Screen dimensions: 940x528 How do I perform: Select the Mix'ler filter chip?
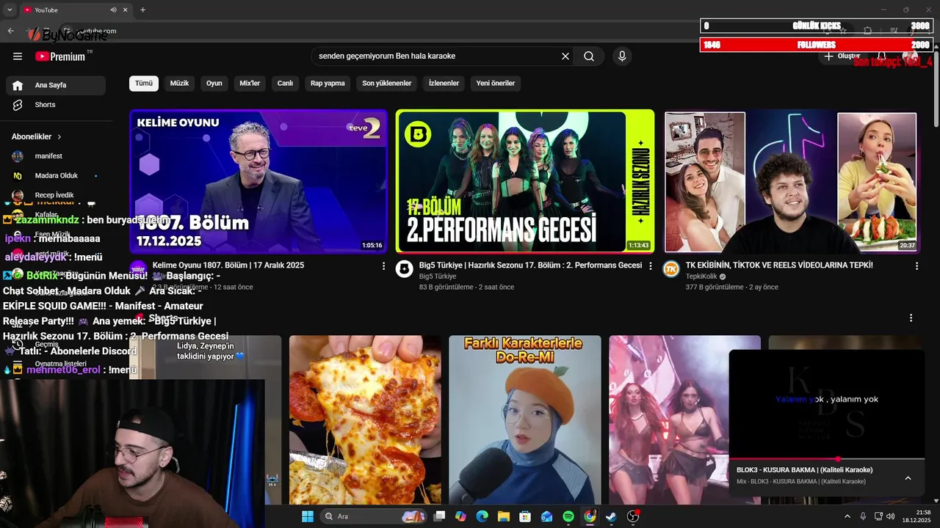(250, 83)
